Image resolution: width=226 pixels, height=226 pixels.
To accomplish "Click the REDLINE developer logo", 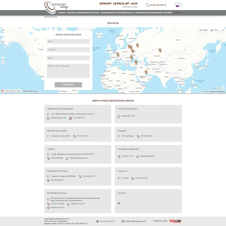I will 175,221.
